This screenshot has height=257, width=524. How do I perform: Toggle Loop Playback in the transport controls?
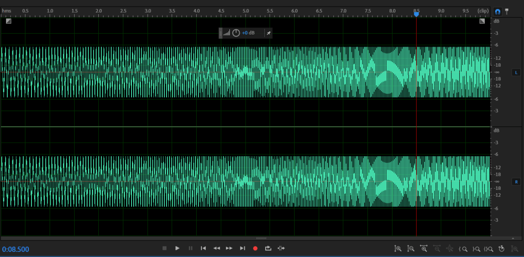pyautogui.click(x=268, y=248)
